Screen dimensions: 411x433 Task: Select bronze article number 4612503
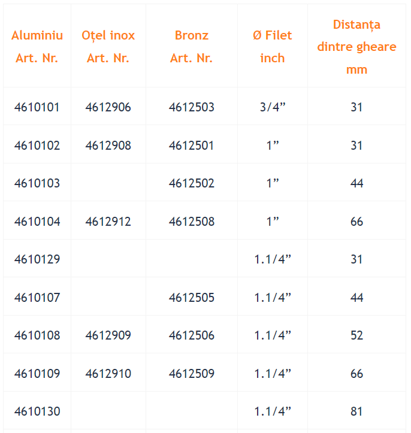tap(191, 107)
